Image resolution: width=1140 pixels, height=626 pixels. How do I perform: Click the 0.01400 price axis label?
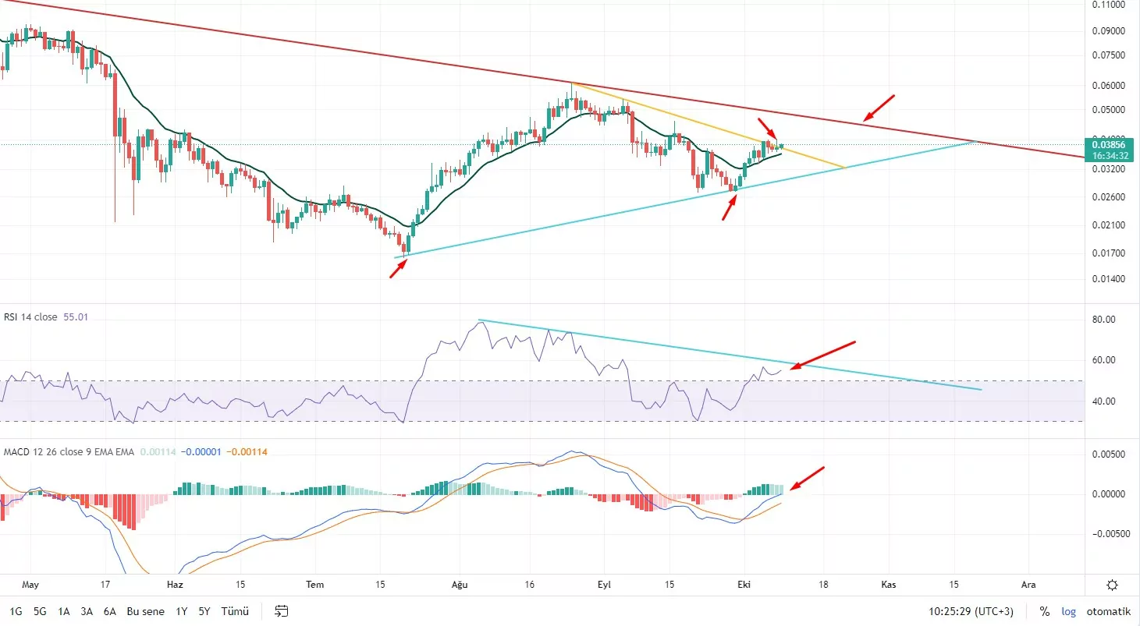coord(1108,279)
